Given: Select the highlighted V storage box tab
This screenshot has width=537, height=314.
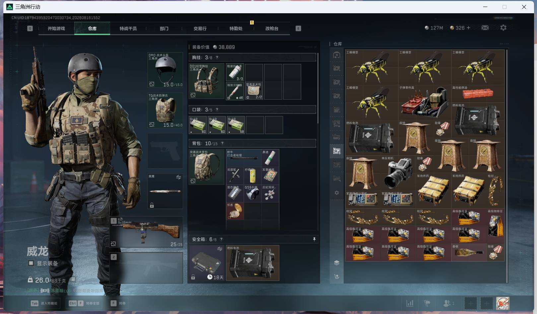Looking at the screenshot, I should 337,151.
